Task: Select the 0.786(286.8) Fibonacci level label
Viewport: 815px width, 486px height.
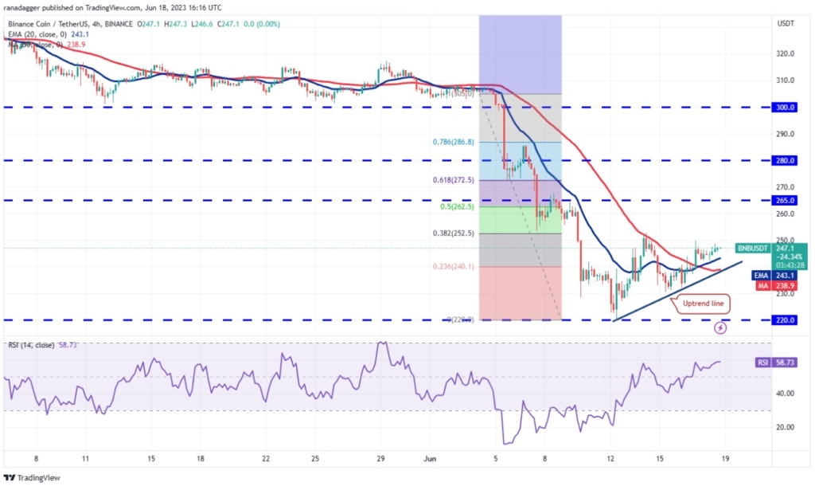Action: point(453,142)
